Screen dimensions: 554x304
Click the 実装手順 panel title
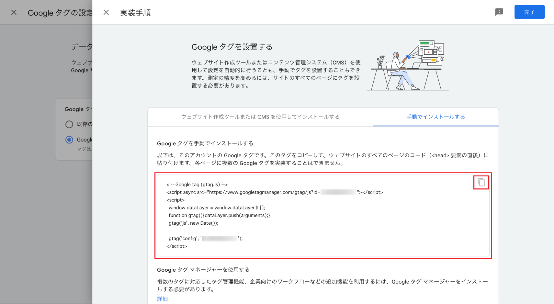coord(135,13)
